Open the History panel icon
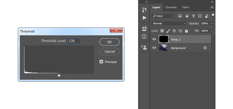The height and width of the screenshot is (109, 233). (x=144, y=10)
